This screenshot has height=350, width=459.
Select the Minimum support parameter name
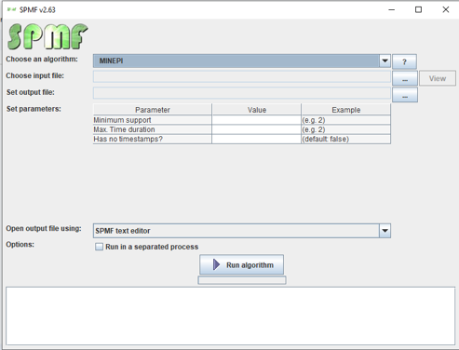[153, 120]
